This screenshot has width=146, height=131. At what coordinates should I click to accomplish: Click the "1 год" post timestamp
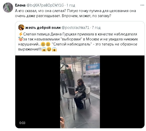(x=71, y=5)
